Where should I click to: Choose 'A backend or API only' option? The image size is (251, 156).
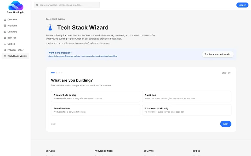point(187,110)
